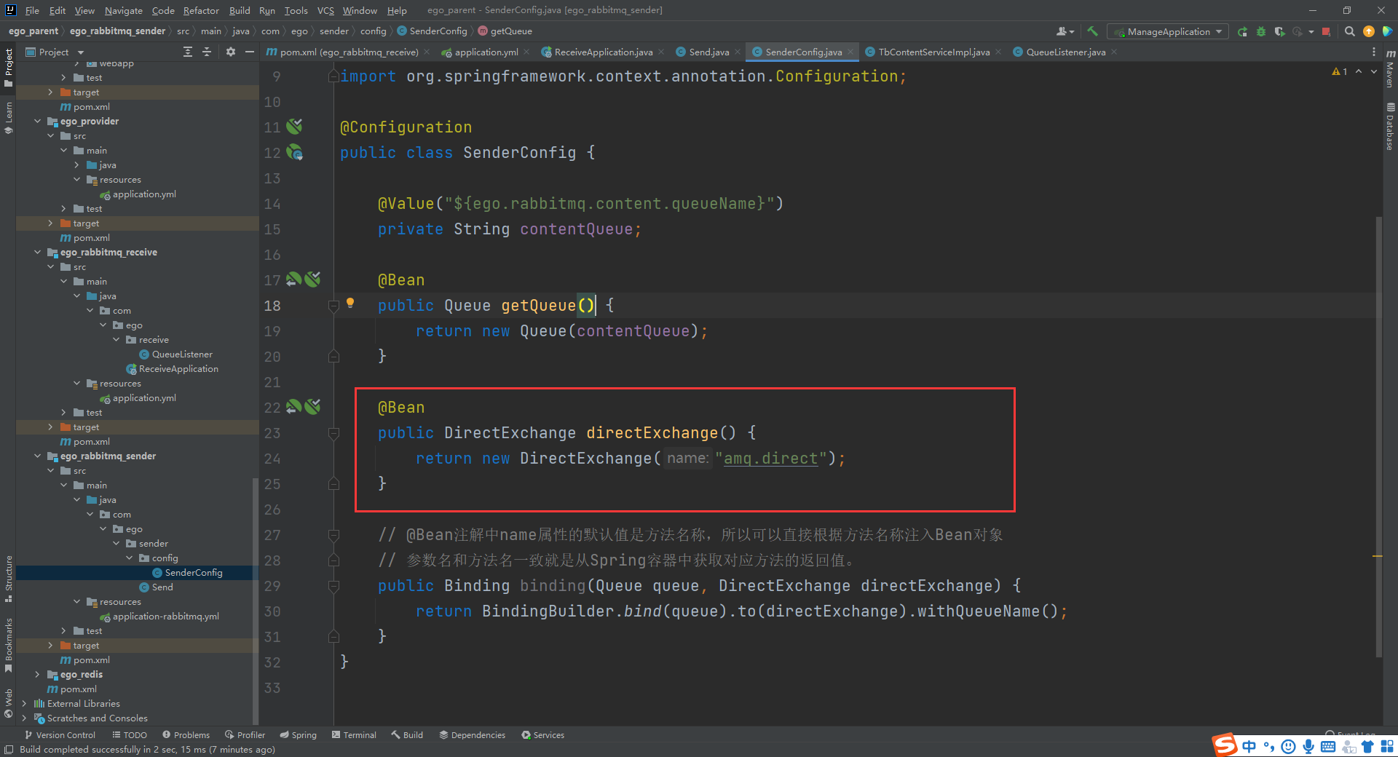Screen dimensions: 1398x757
Task: Switch to TbContentServiceImpl.java tab
Action: tap(933, 52)
